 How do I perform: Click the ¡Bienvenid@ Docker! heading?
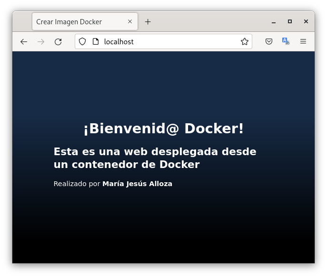[163, 129]
